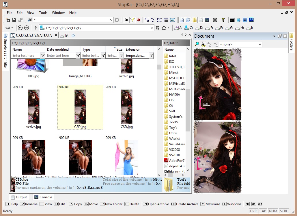This screenshot has width=297, height=216.
Task: Toggle the Document panel toolbar button
Action: click(182, 20)
